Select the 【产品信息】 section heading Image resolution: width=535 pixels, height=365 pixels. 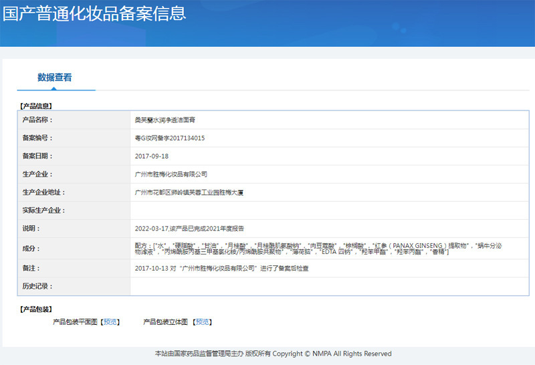(36, 106)
